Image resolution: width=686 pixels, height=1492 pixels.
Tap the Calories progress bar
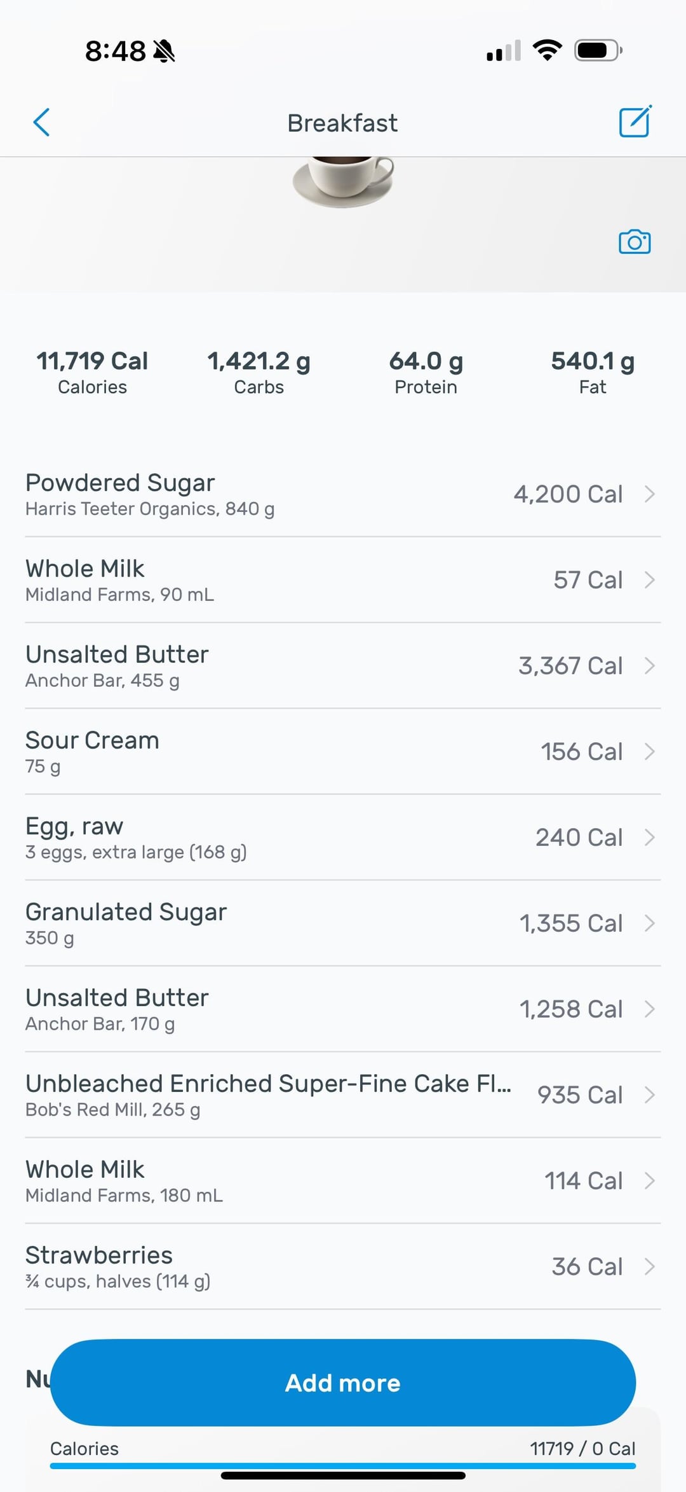click(x=343, y=1465)
